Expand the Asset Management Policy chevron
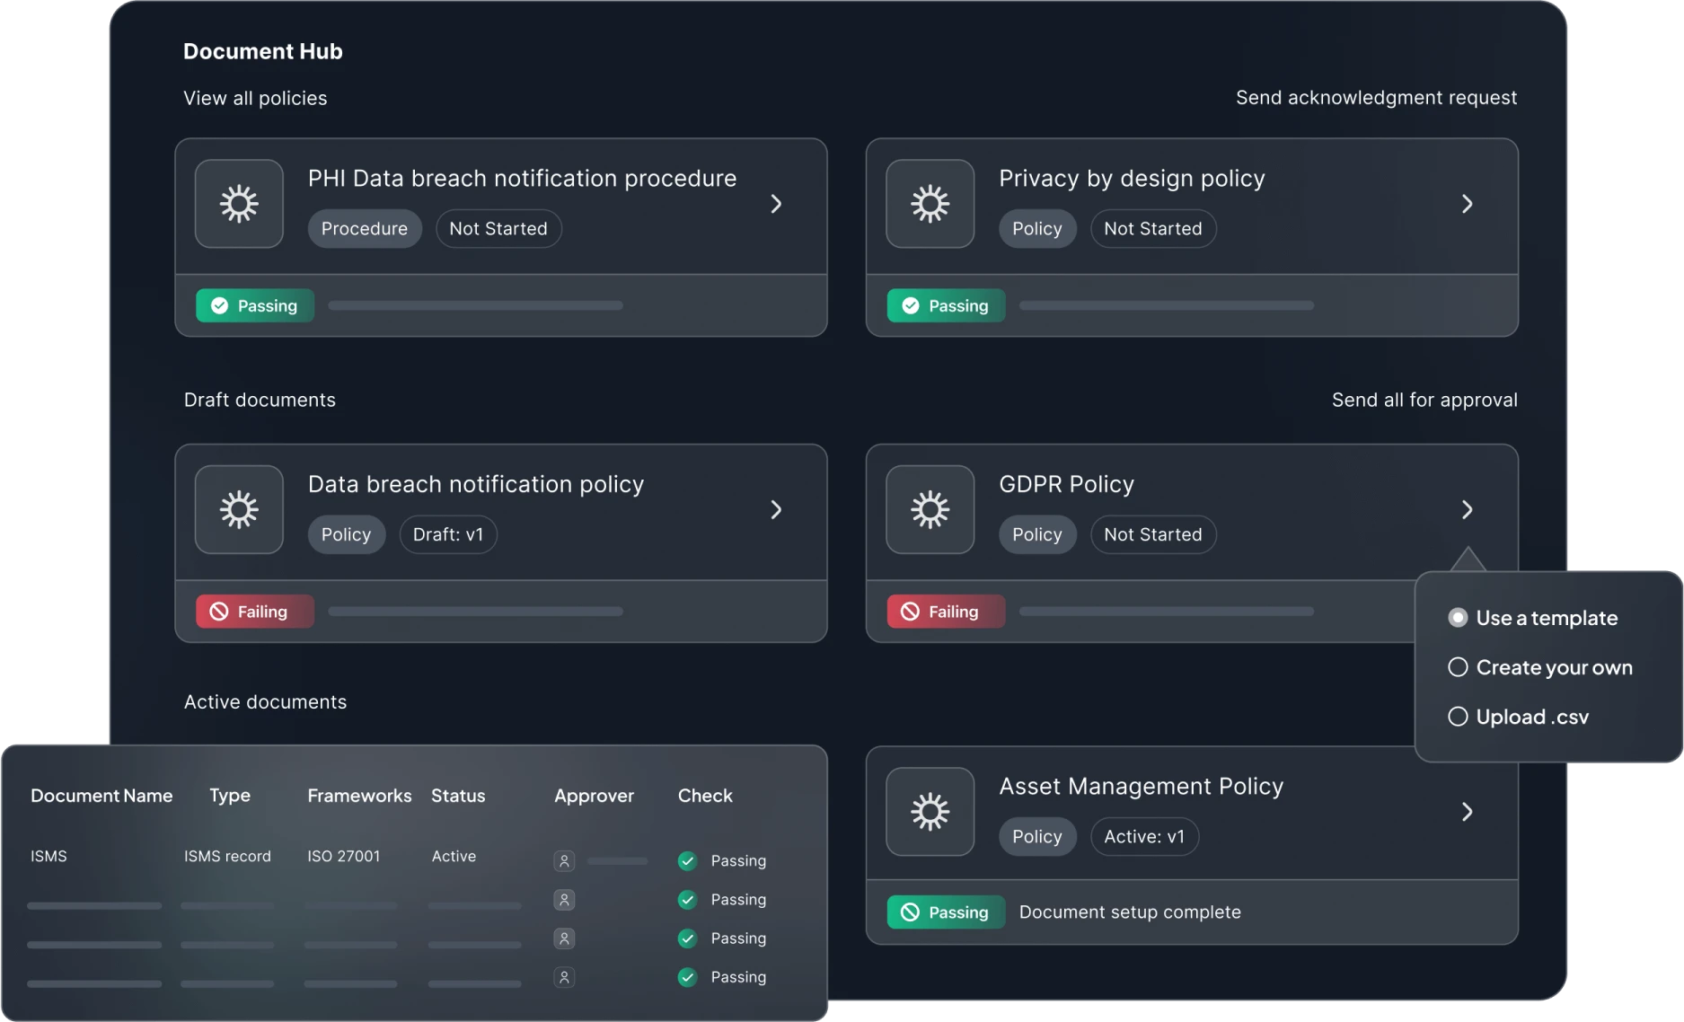1684x1022 pixels. [x=1467, y=812]
